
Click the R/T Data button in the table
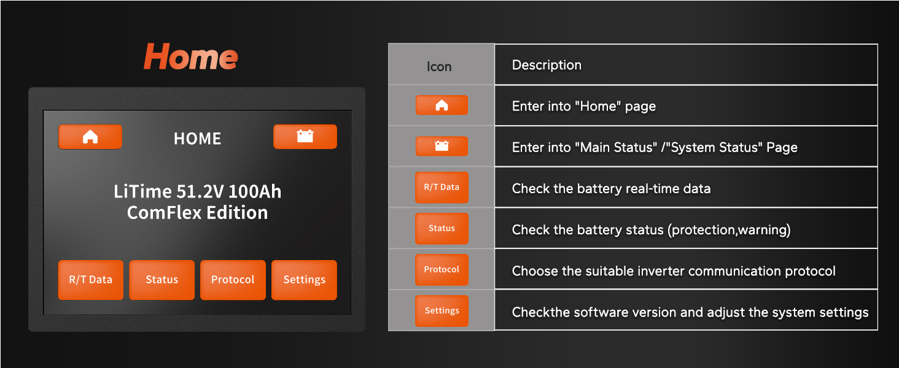442,187
